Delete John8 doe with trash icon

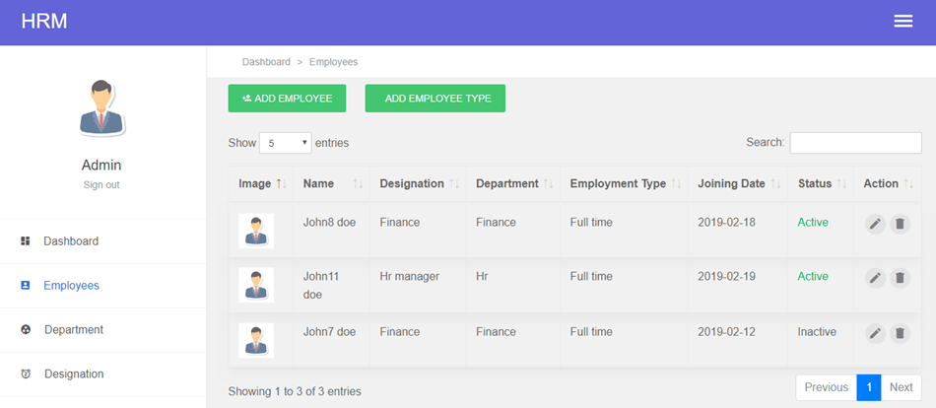901,224
